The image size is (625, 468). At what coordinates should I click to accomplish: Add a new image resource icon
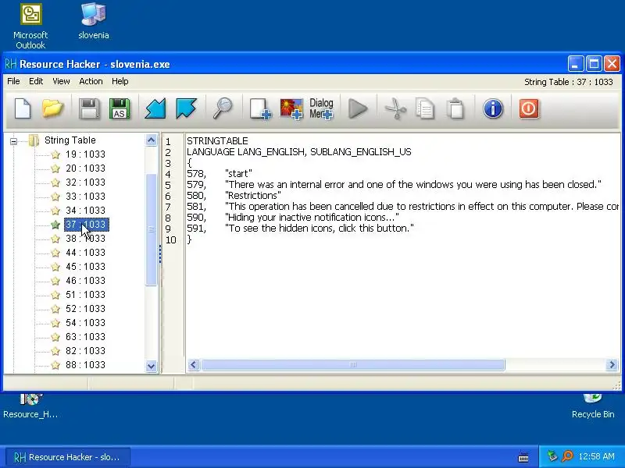(291, 108)
